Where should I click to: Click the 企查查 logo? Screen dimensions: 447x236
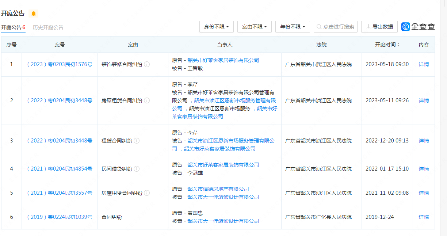point(418,27)
